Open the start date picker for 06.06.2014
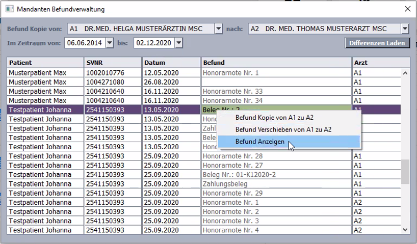Viewport: 417px width, 244px height. (110, 43)
